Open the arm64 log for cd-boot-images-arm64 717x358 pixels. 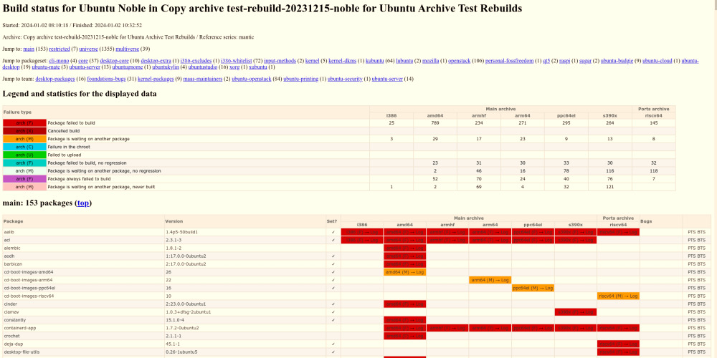tap(490, 280)
